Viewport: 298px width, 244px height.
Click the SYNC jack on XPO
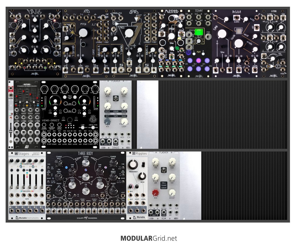tap(103, 18)
